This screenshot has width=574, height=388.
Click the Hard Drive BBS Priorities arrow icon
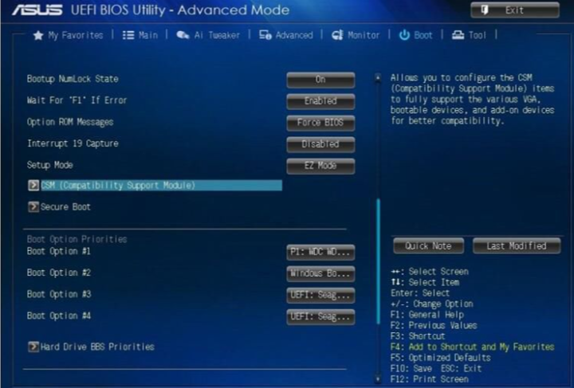pos(33,347)
